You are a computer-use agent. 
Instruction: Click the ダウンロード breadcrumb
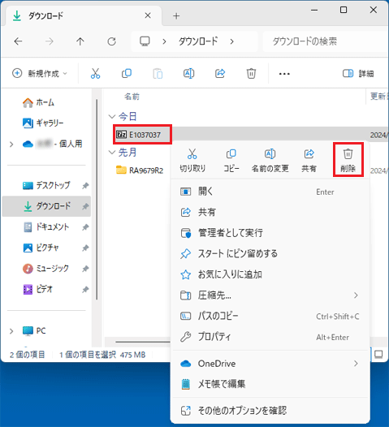[x=198, y=41]
